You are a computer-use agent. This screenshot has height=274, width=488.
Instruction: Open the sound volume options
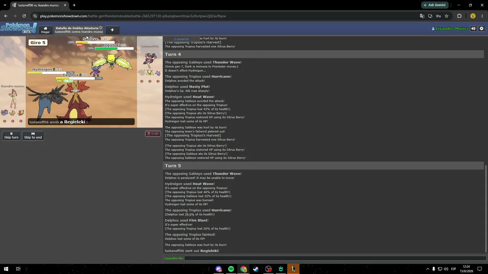tap(473, 29)
